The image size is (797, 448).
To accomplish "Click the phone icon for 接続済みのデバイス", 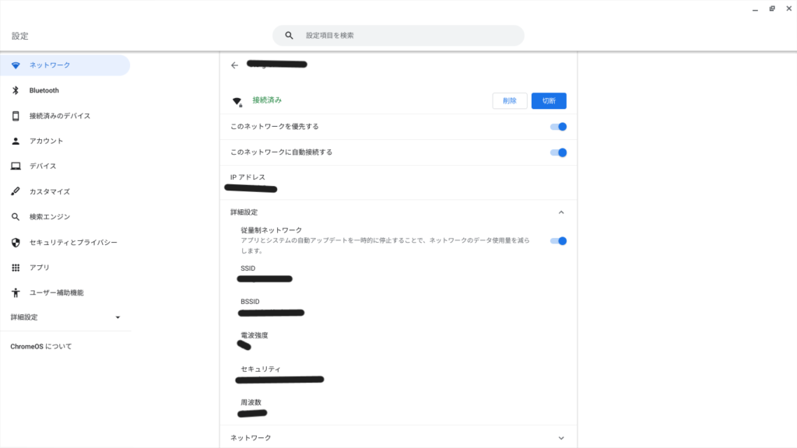I will pos(16,116).
